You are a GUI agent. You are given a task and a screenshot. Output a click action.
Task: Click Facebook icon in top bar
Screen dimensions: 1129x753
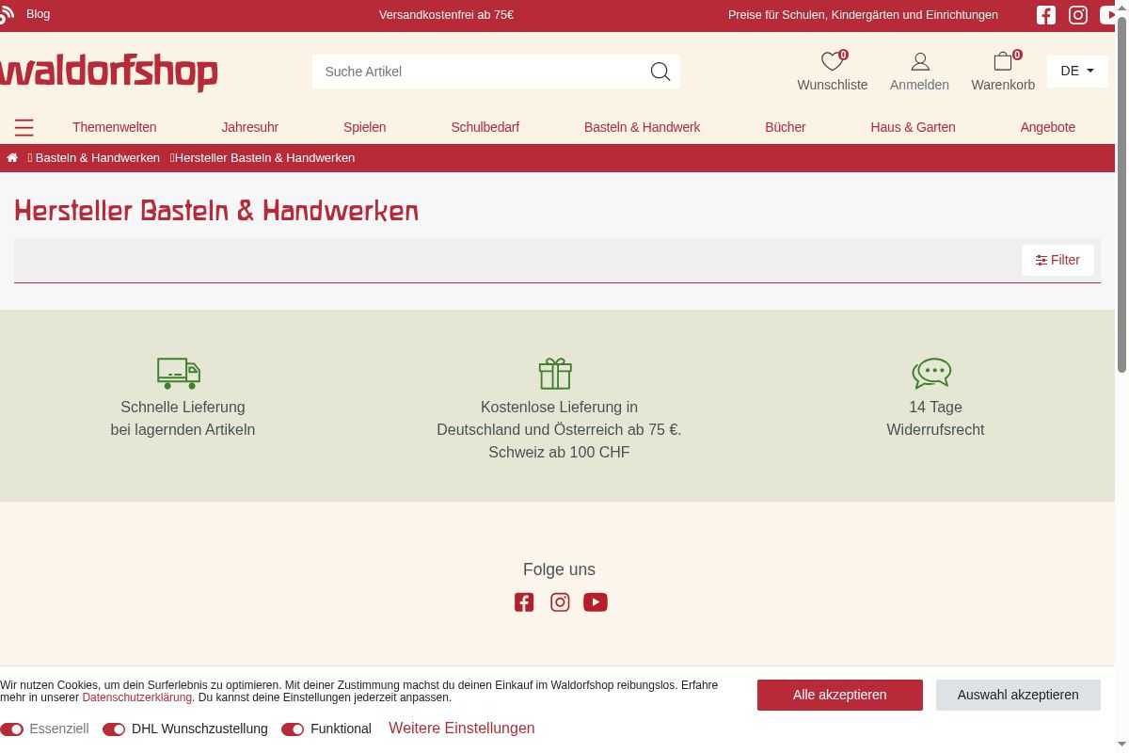click(1046, 15)
